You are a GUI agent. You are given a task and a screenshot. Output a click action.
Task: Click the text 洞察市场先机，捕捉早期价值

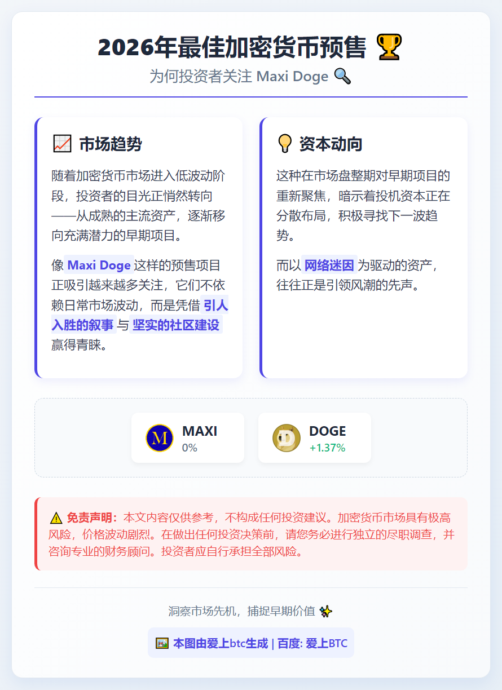pyautogui.click(x=241, y=611)
